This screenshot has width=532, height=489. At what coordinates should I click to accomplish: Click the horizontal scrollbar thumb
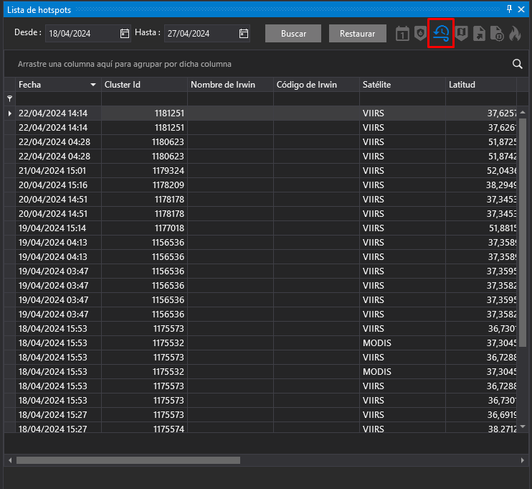[x=128, y=460]
